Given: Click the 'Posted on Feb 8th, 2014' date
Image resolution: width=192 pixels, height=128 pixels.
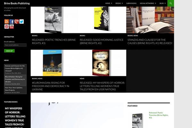Looking at the screenshot, I should click(12, 84).
